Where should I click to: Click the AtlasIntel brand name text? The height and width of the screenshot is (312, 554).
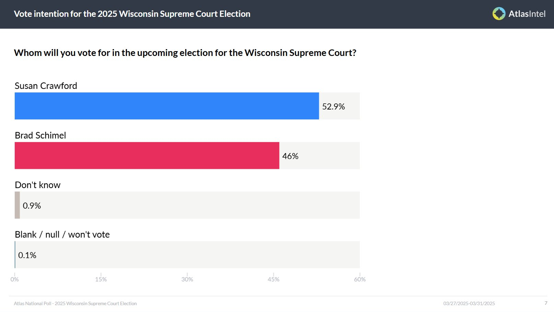(527, 14)
